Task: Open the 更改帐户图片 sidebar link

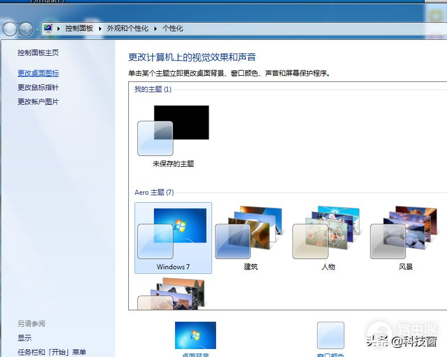Action: coord(38,102)
